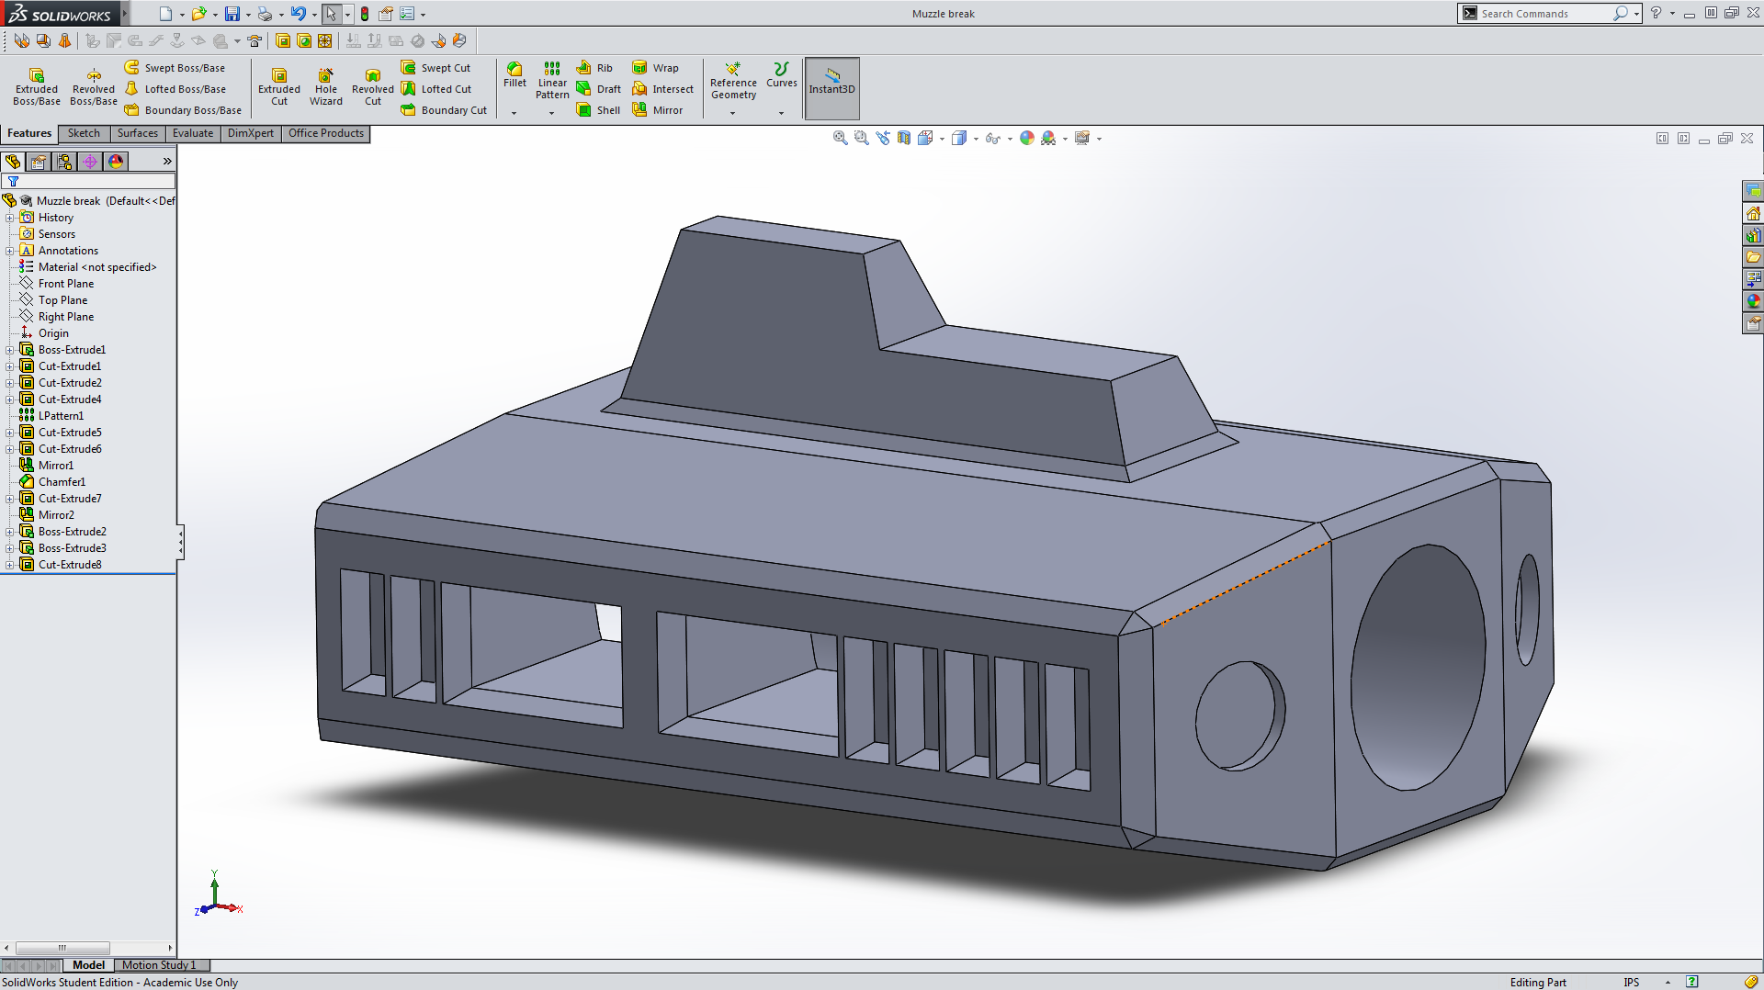Open the DisplayManager tab icon
Image resolution: width=1764 pixels, height=990 pixels.
pyautogui.click(x=116, y=162)
